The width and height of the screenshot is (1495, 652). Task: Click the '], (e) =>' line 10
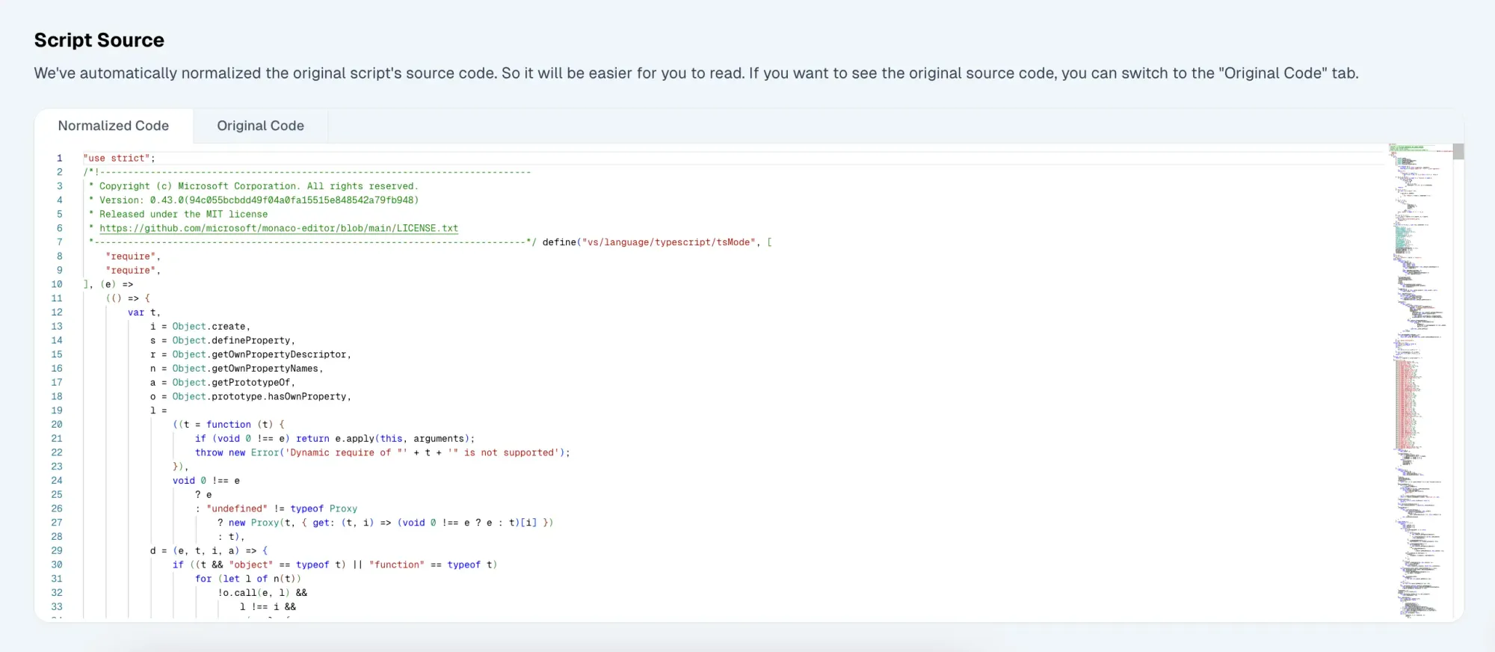pyautogui.click(x=108, y=284)
